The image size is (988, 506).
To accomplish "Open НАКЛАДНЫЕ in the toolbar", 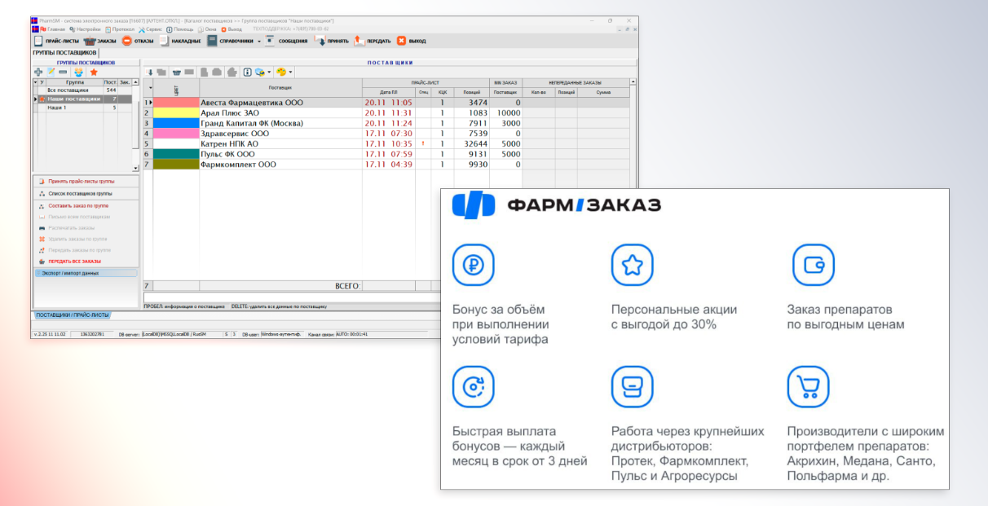I will click(x=165, y=41).
